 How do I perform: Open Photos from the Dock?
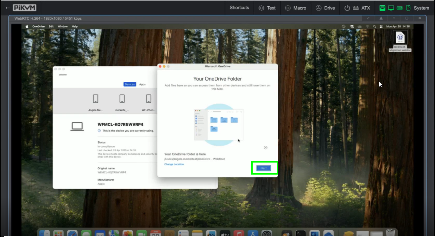(x=128, y=234)
